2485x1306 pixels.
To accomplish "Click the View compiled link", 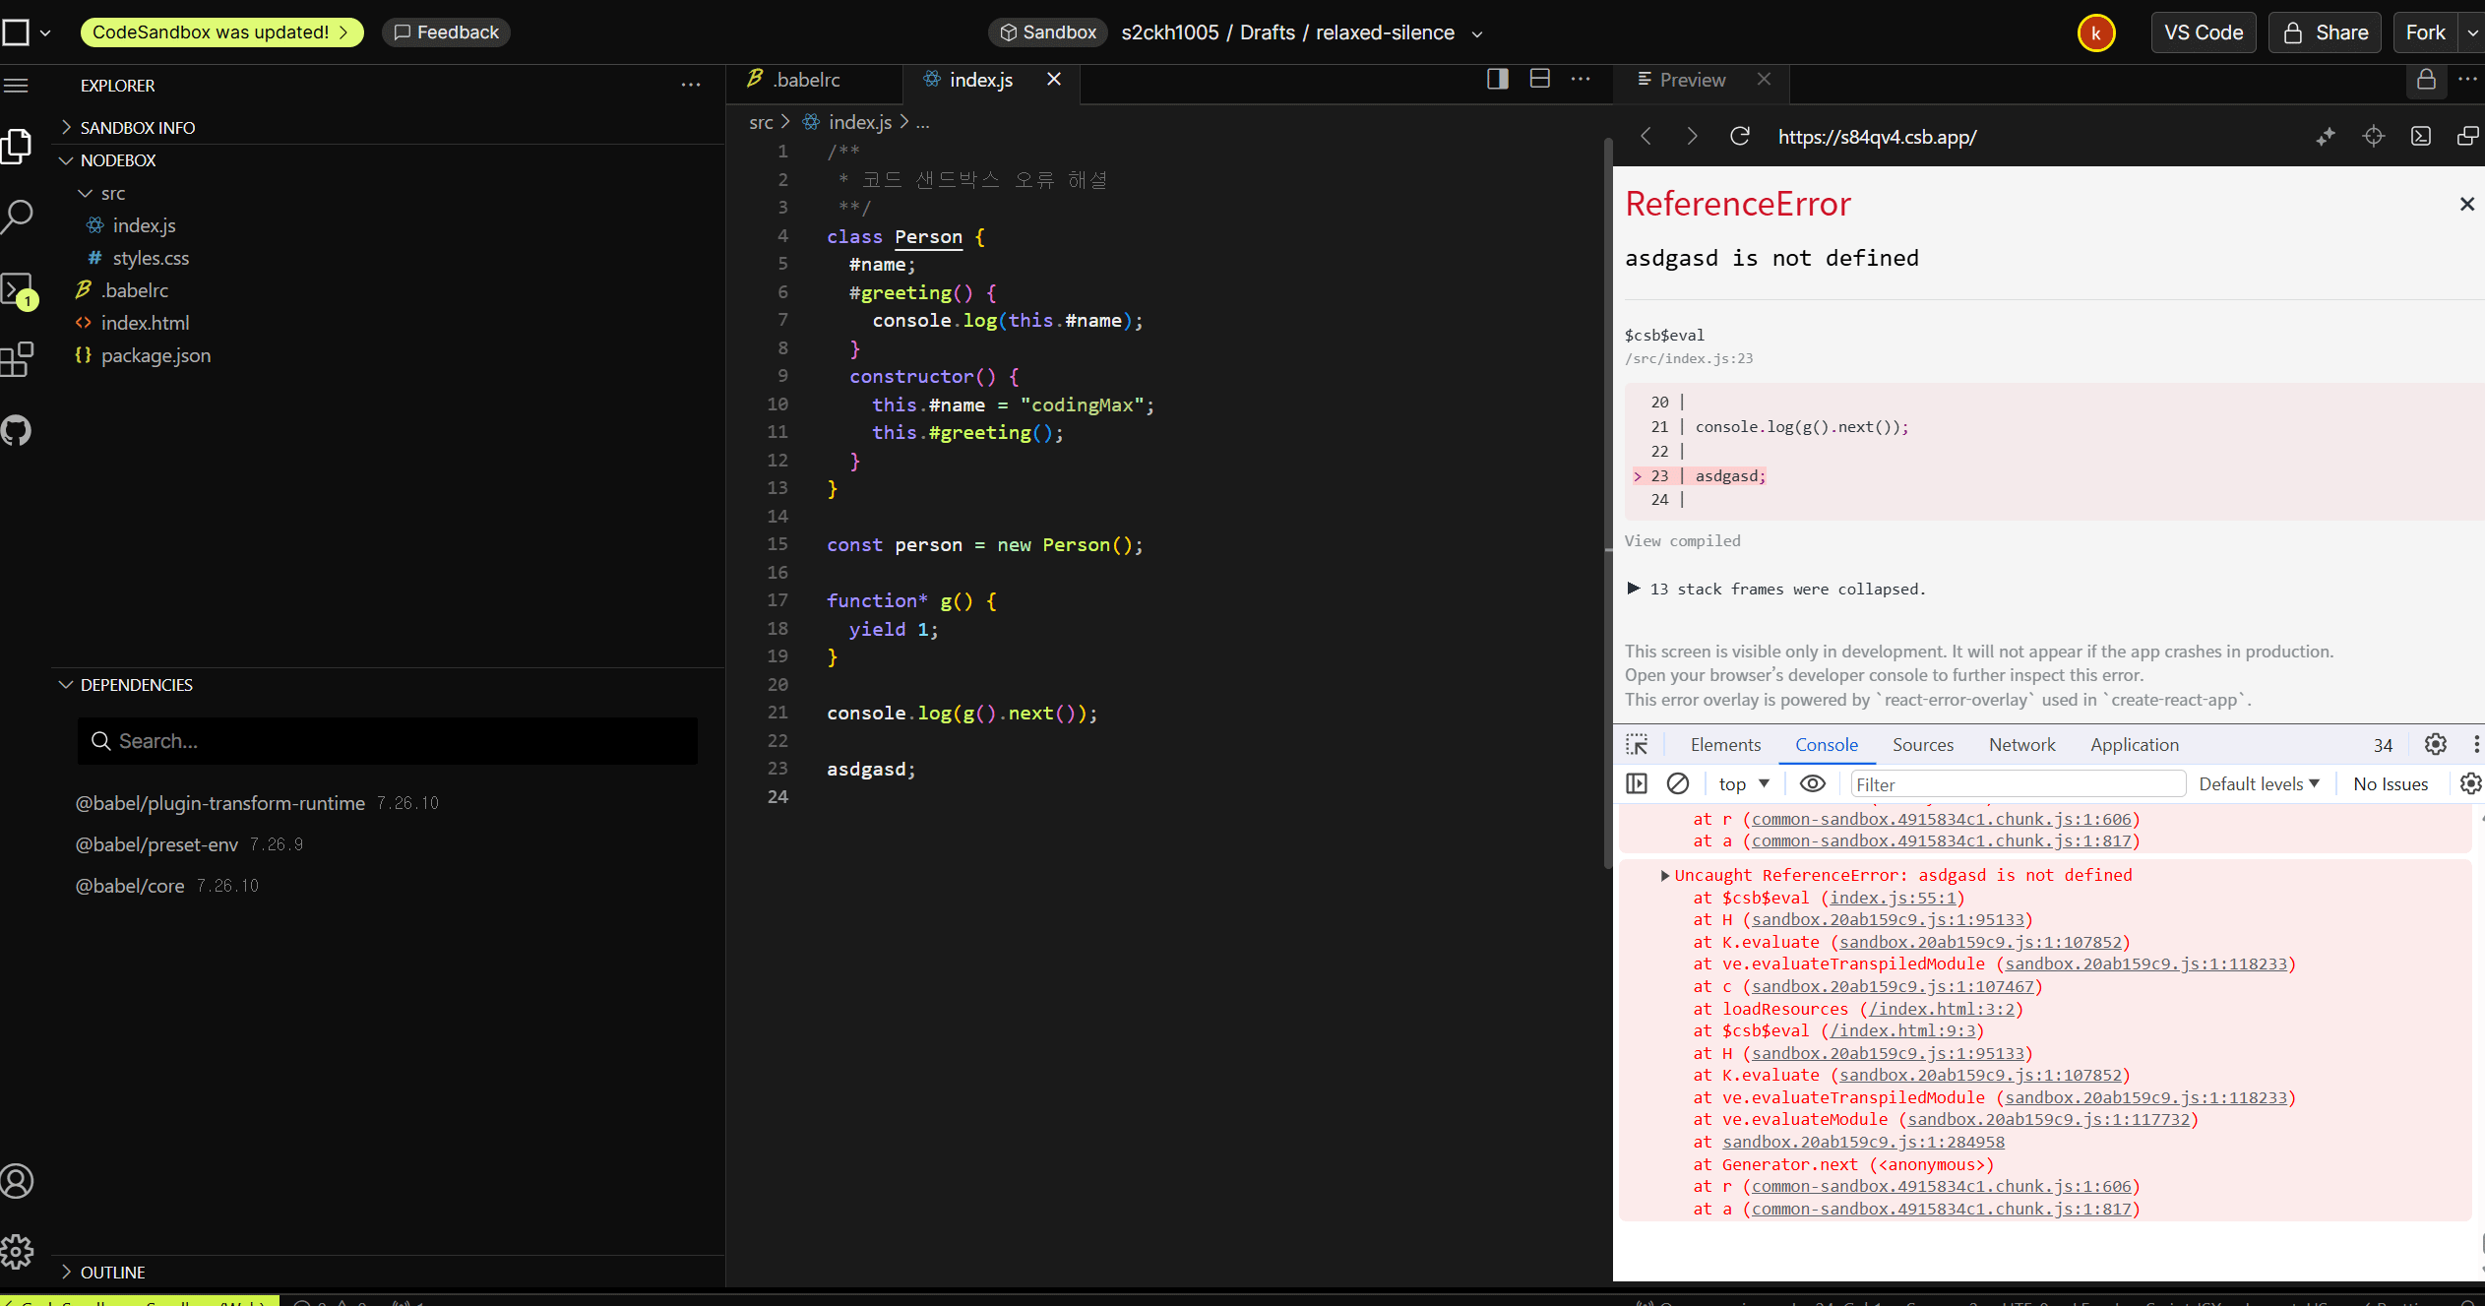I will [1682, 540].
